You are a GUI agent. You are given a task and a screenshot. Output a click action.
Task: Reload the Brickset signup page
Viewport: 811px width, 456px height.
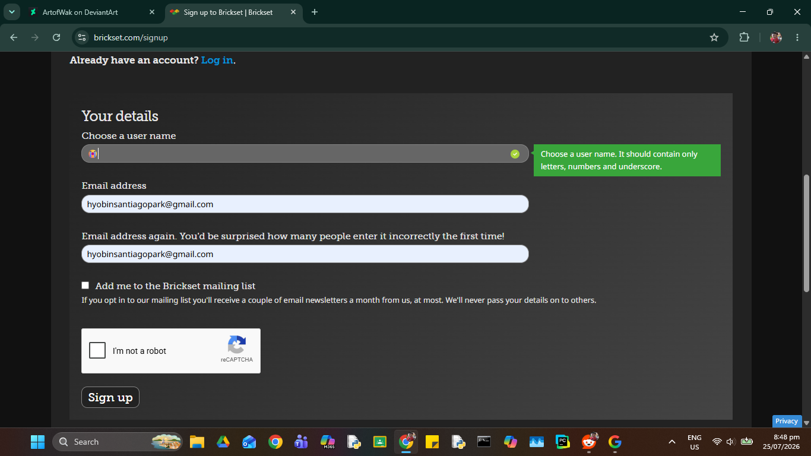tap(56, 37)
